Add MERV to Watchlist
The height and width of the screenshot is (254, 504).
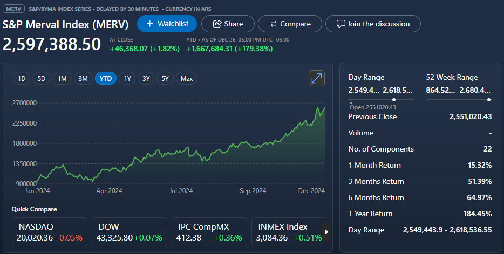pos(167,24)
